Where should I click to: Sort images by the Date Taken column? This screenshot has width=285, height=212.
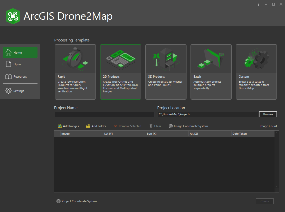point(239,133)
